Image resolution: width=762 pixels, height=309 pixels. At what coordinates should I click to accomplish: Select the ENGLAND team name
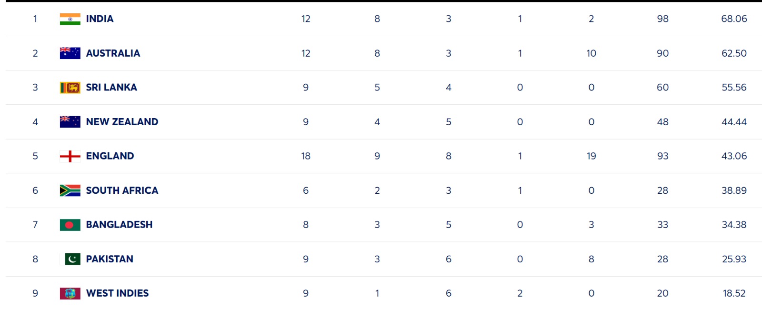tap(110, 156)
